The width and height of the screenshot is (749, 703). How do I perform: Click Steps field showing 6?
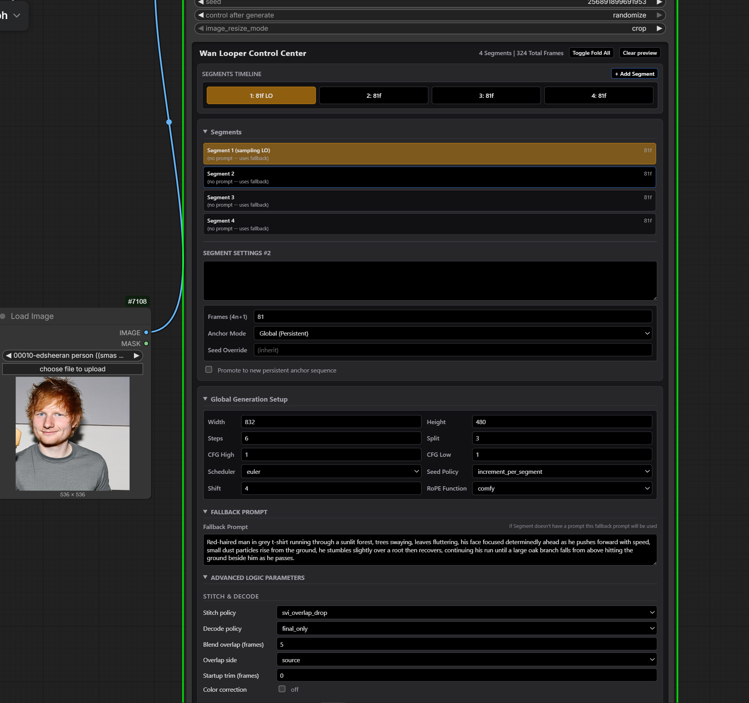[331, 438]
